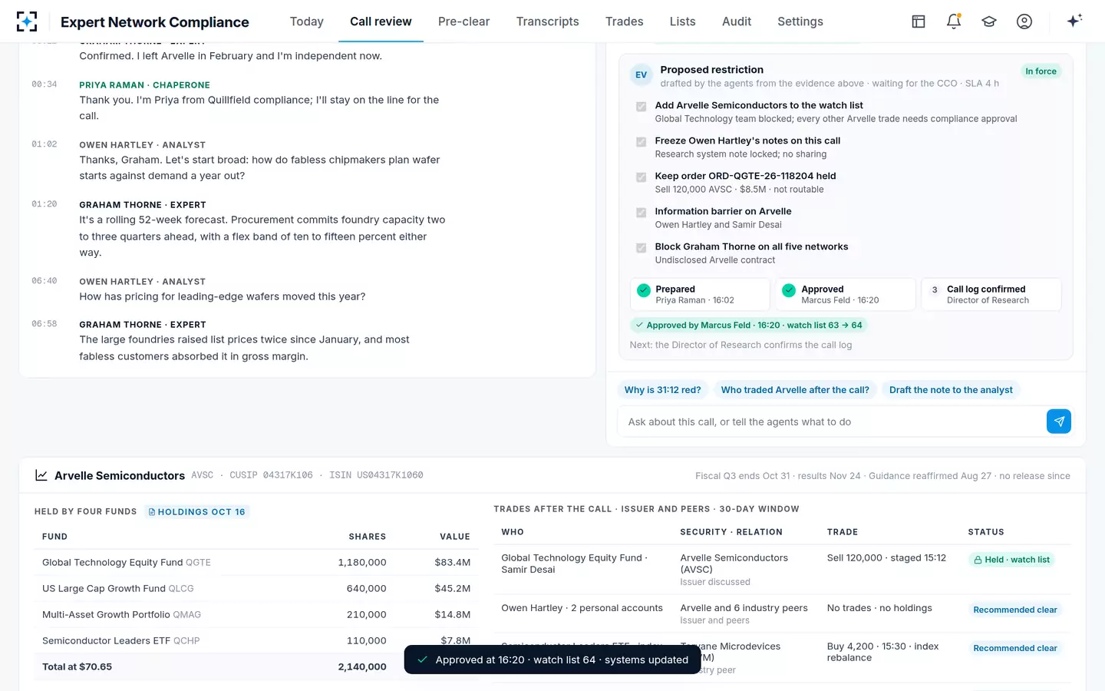Click the Call log confirmed step
1105x691 pixels.
[x=991, y=294]
